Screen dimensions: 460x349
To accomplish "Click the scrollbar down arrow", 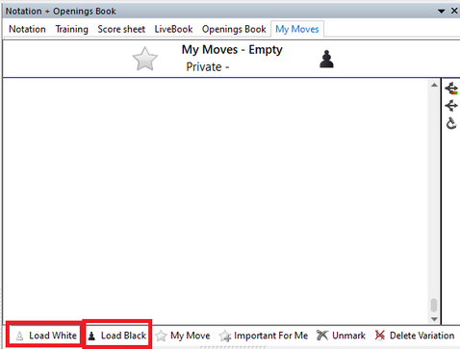I will pos(434,319).
